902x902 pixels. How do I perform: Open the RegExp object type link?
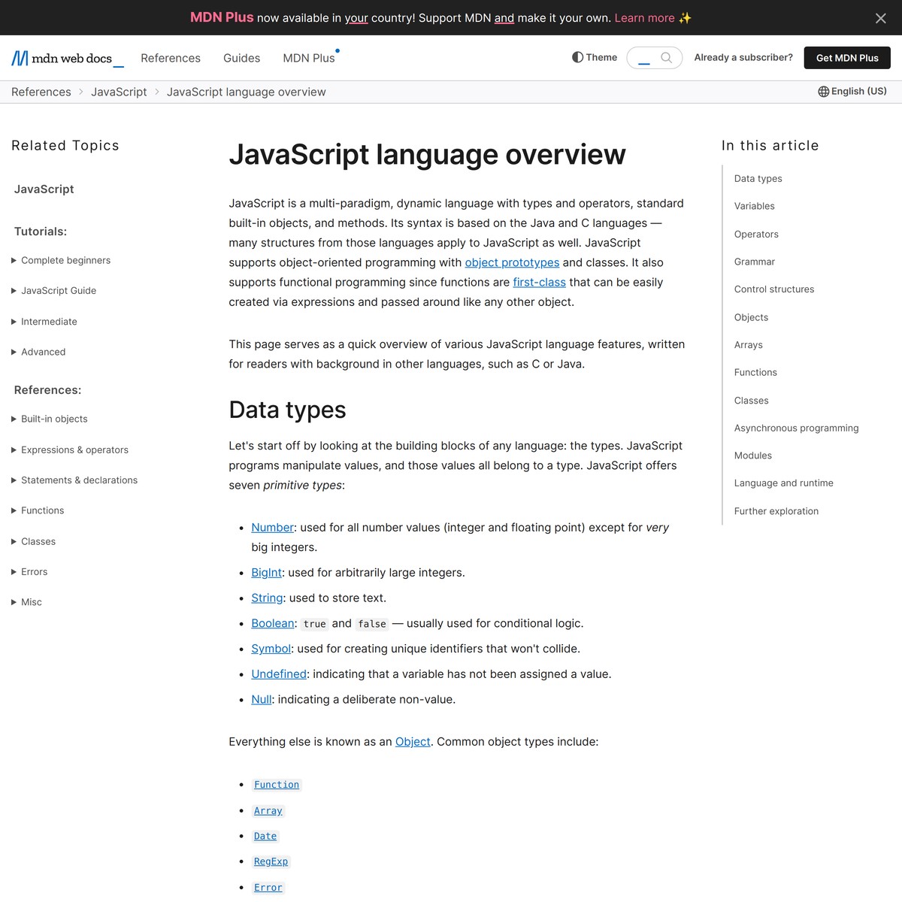coord(271,862)
